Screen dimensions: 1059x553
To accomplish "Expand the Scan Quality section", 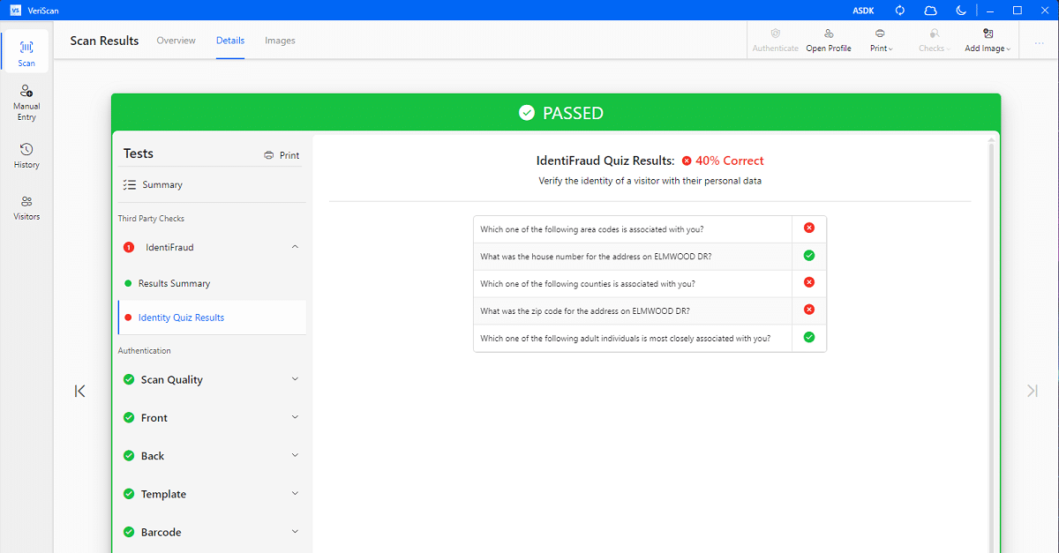I will tap(295, 379).
